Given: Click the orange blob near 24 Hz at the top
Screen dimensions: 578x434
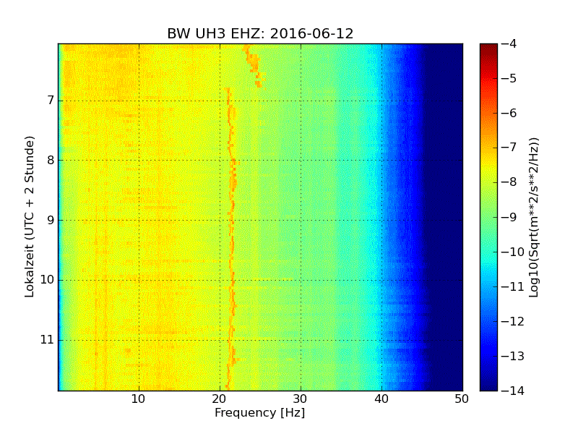Looking at the screenshot, I should tap(254, 64).
